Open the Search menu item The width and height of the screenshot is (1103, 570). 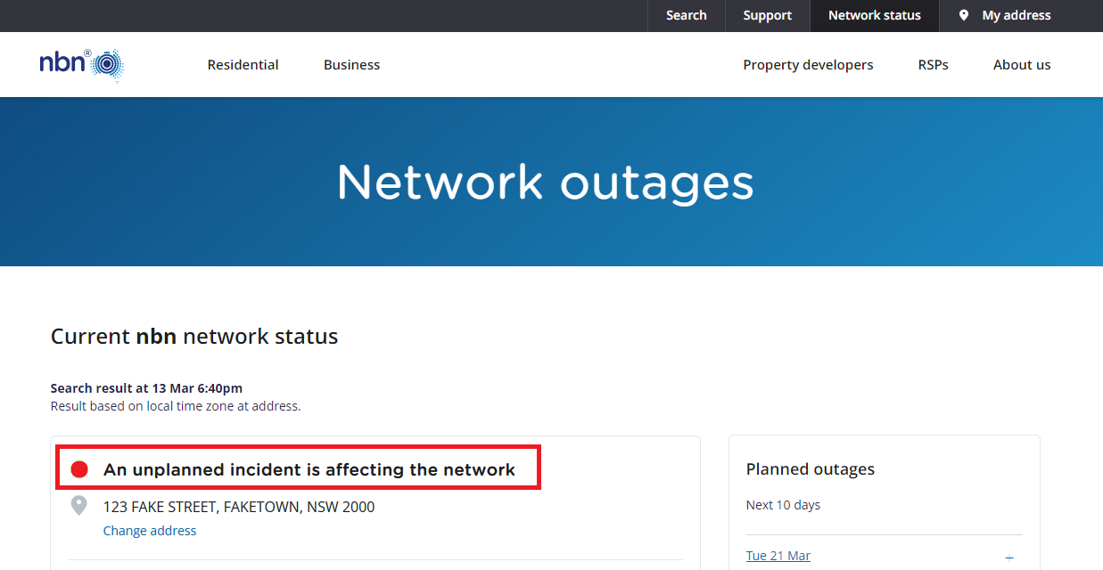click(686, 15)
